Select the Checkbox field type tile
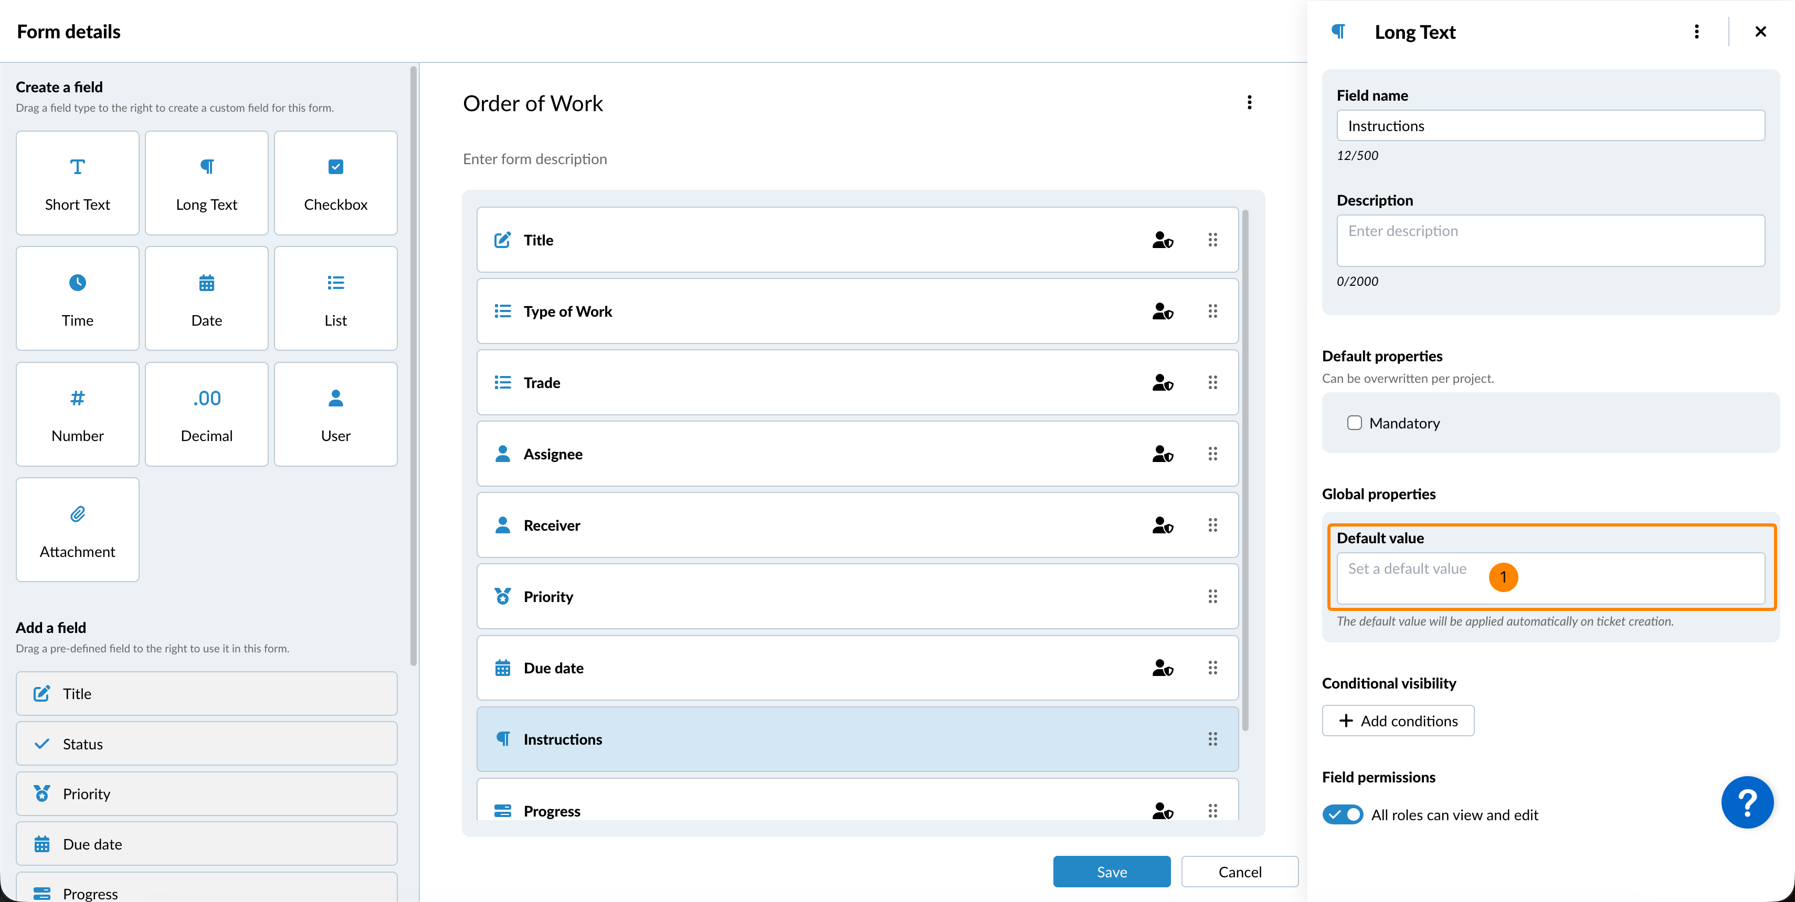 click(x=335, y=183)
